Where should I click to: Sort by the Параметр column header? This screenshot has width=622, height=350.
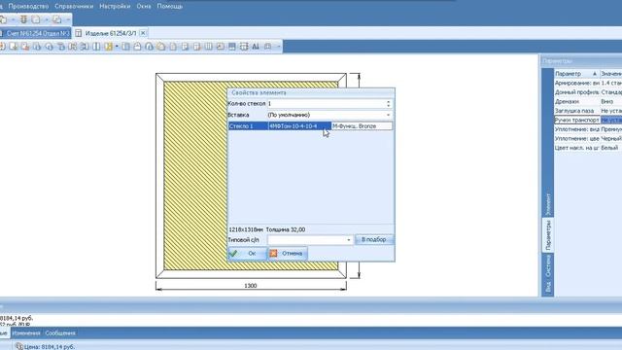point(576,74)
